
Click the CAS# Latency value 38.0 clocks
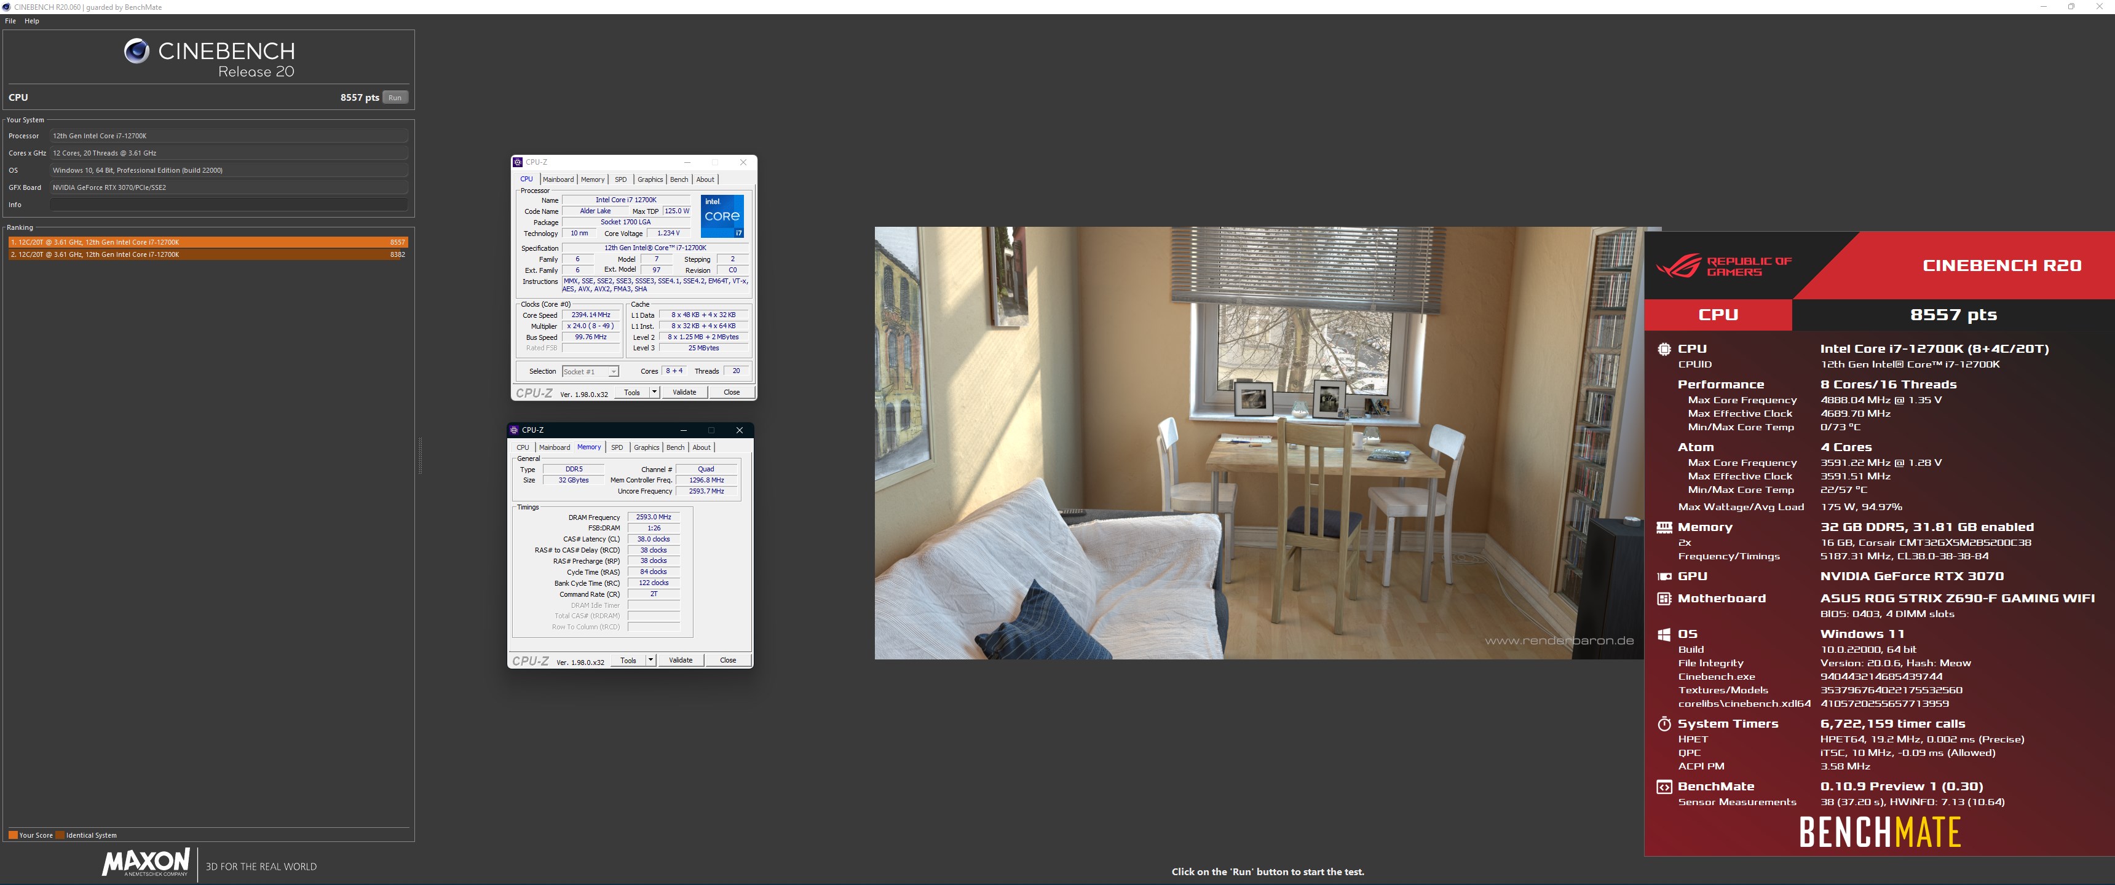point(654,540)
